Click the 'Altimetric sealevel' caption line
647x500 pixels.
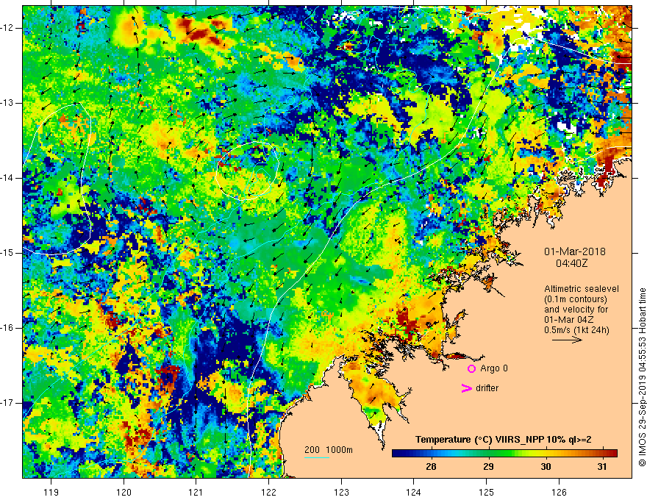click(582, 289)
